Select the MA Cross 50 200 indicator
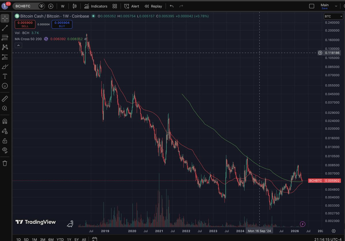The height and width of the screenshot is (241, 345). coord(28,39)
